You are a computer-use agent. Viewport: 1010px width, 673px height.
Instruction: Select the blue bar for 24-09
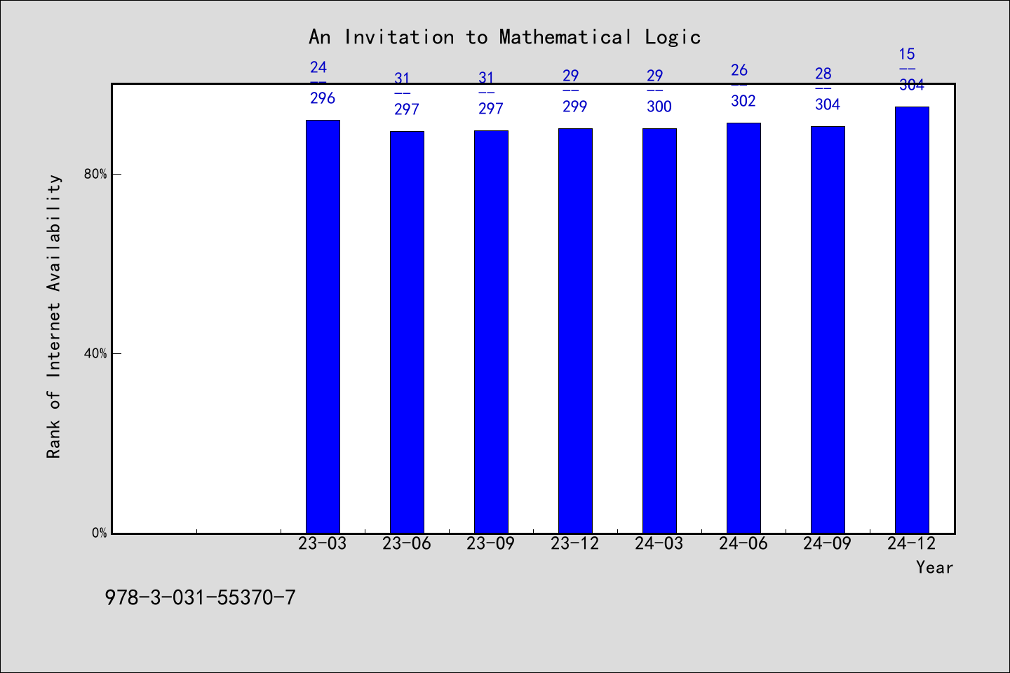(x=828, y=329)
